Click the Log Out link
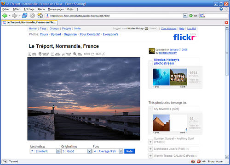This screenshot has height=165, width=230. click(191, 28)
